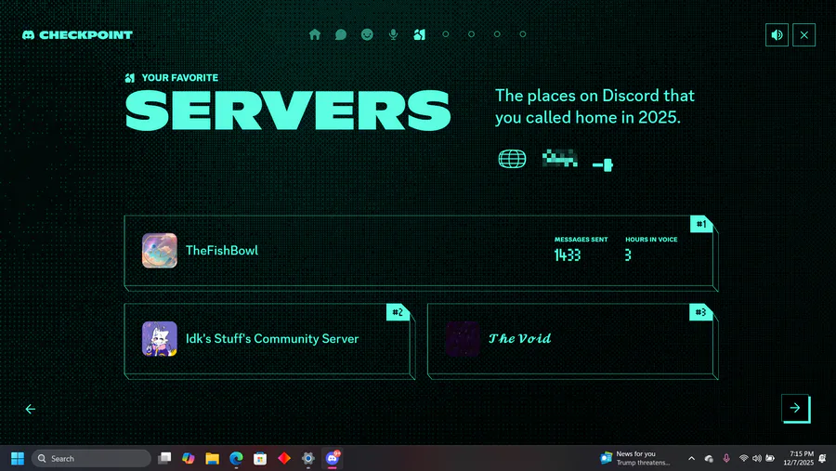The width and height of the screenshot is (836, 471).
Task: Open The Void server card
Action: pyautogui.click(x=572, y=341)
